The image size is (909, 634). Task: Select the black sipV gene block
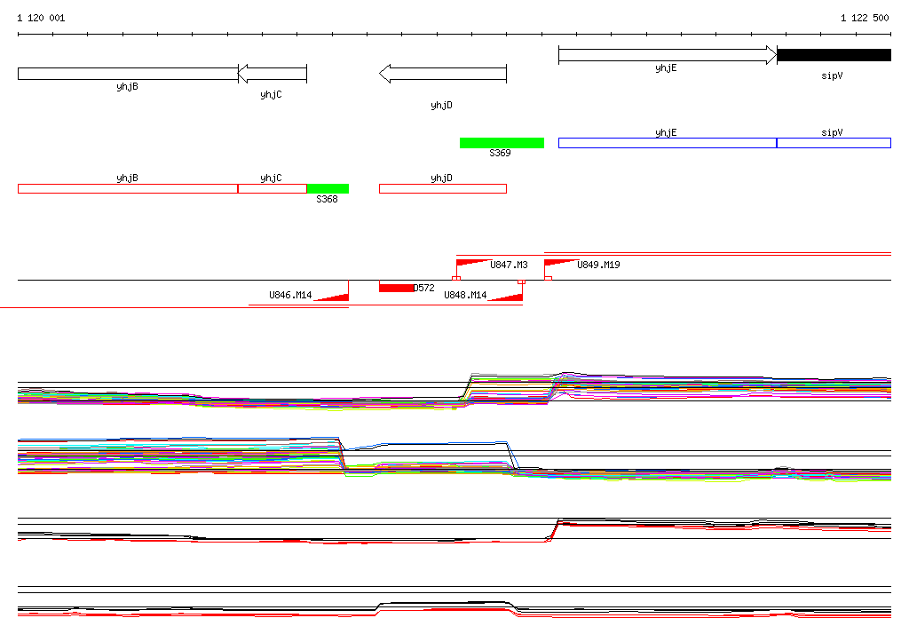[834, 55]
